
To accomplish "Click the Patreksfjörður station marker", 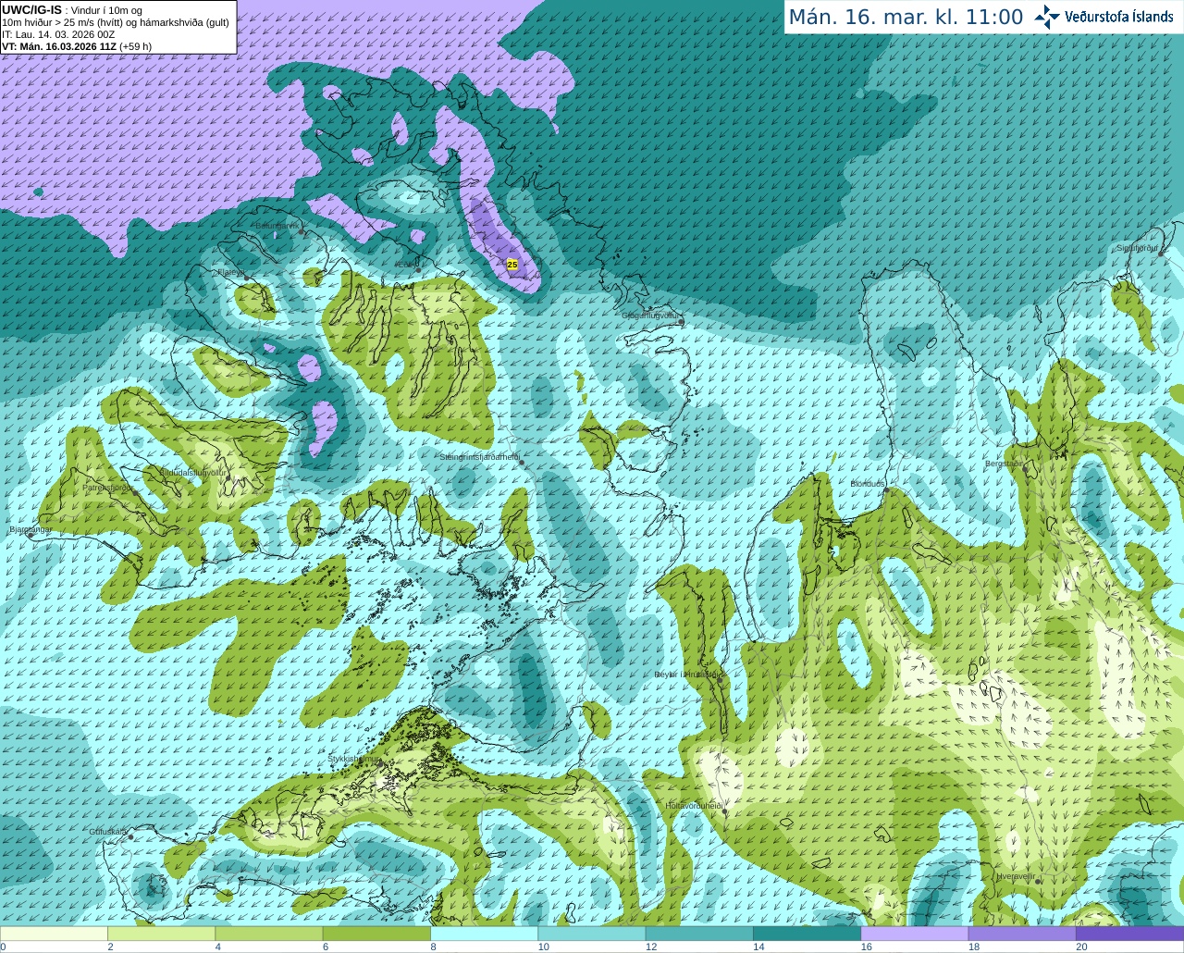I will coord(134,491).
